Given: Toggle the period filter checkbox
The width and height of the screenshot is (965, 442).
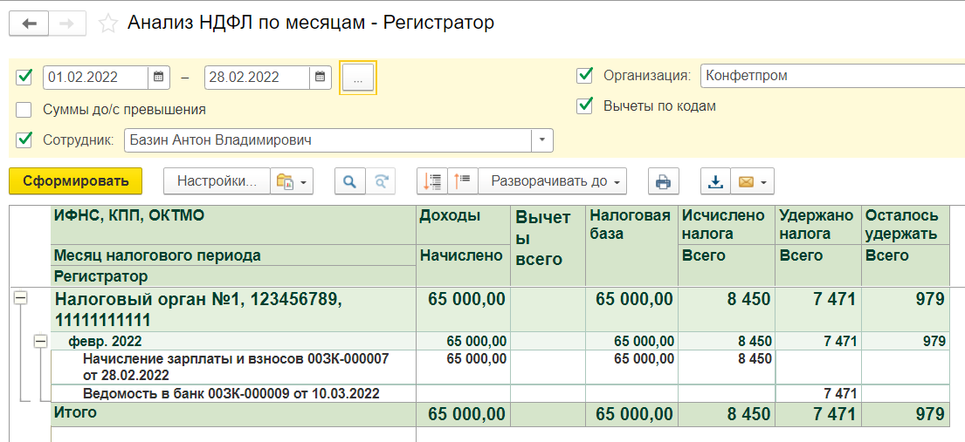Looking at the screenshot, I should click(x=24, y=77).
